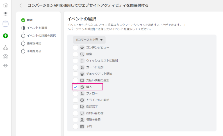
Task: Select the 概要 step in sidebar
Action: [x=29, y=20]
